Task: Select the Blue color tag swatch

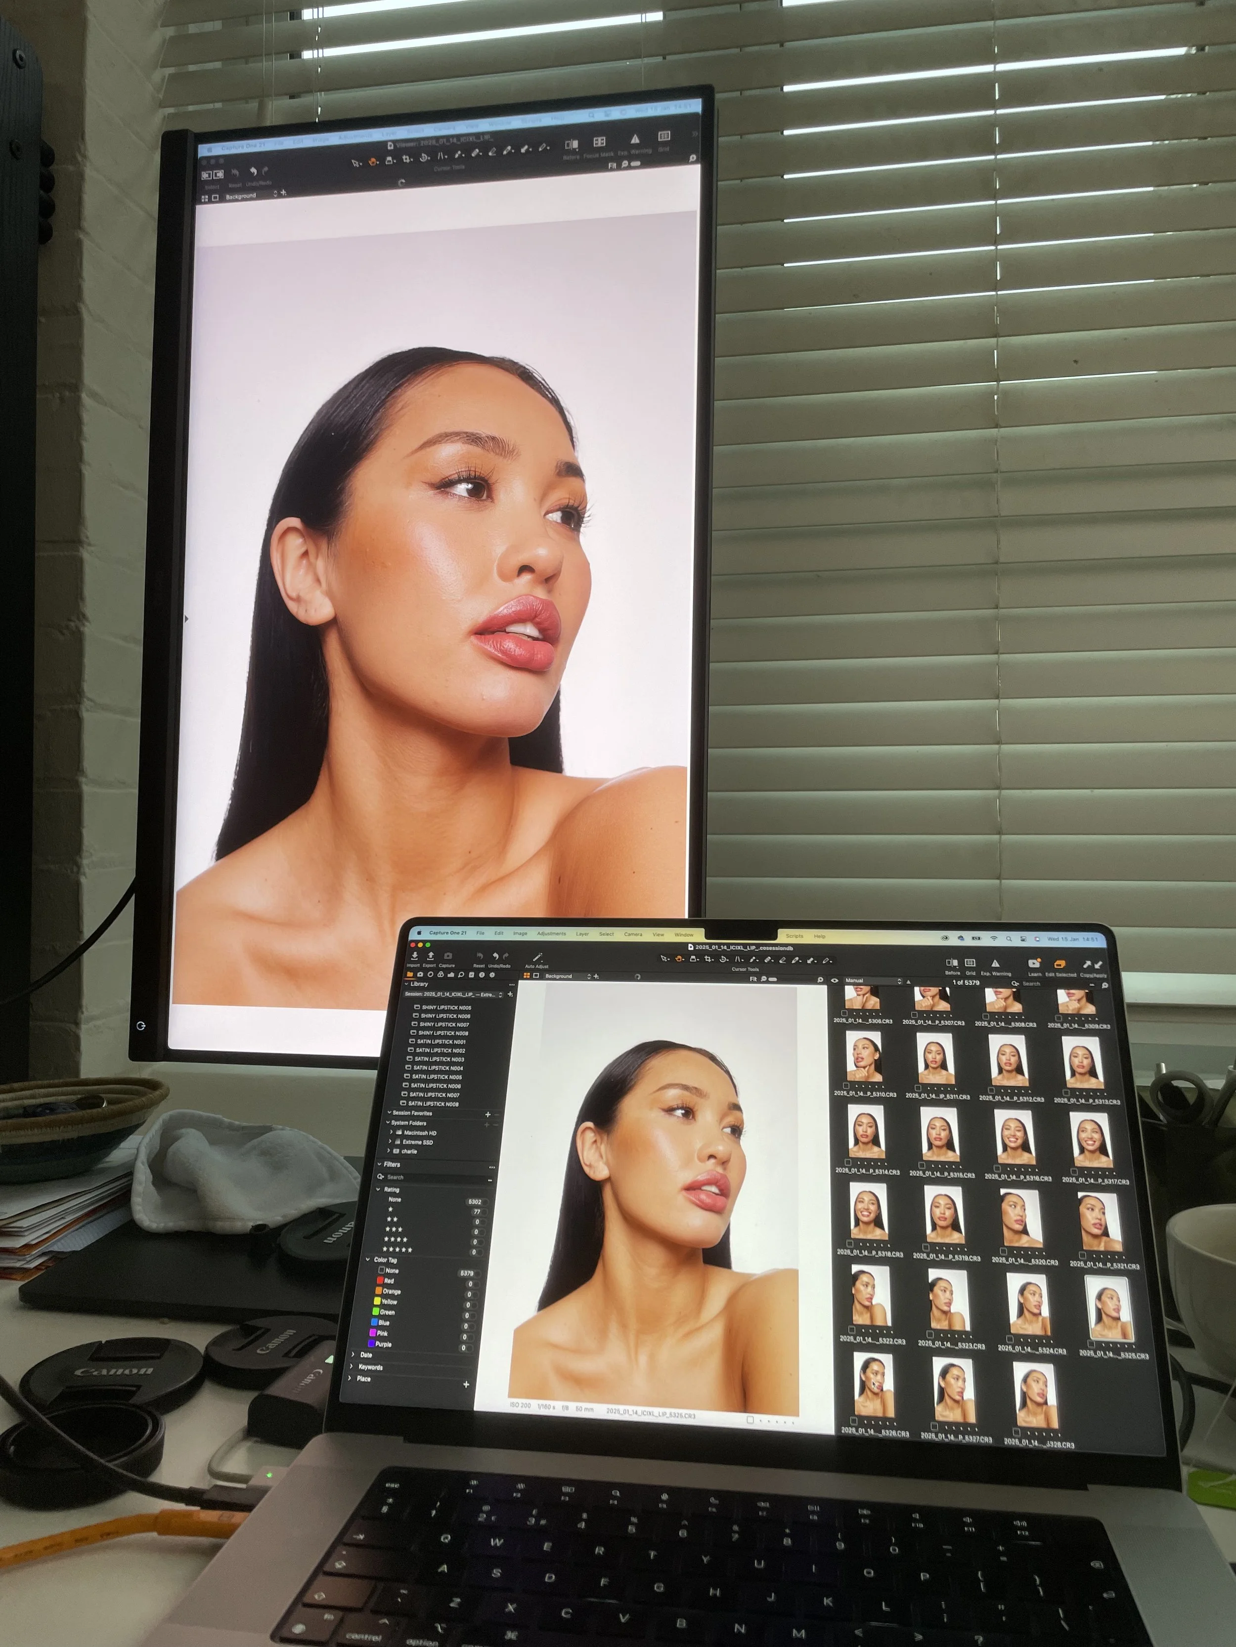Action: coord(374,1322)
